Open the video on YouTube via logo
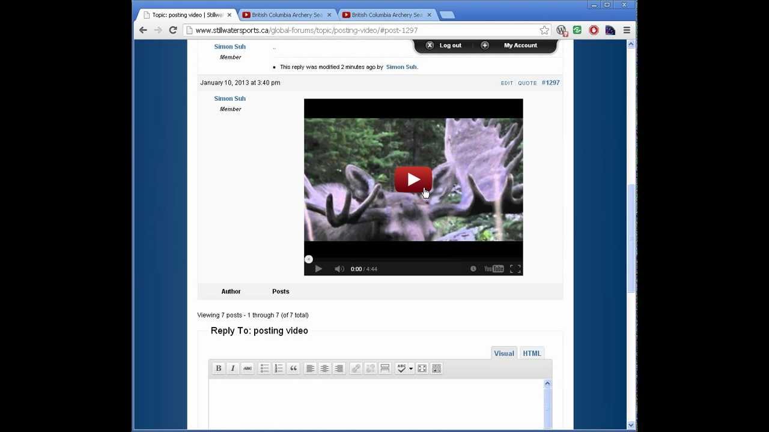The height and width of the screenshot is (432, 769). point(494,269)
